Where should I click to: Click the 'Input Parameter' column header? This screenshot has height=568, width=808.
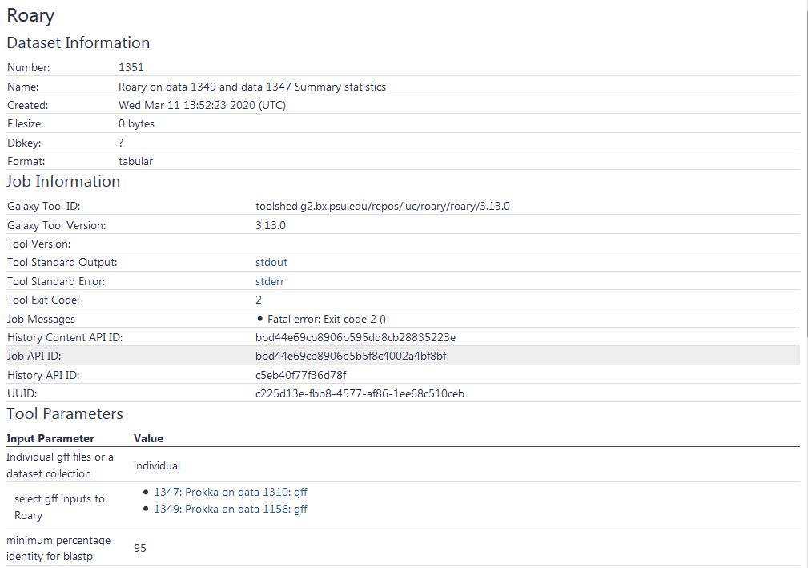(50, 439)
